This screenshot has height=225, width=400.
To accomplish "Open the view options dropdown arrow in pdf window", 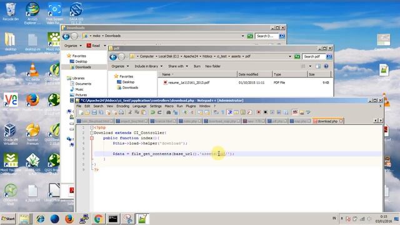I will pyautogui.click(x=310, y=66).
